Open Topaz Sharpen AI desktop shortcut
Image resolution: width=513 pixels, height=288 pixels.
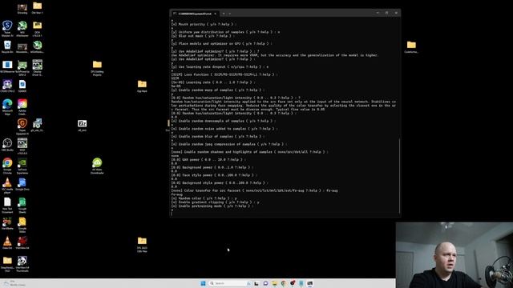7,28
